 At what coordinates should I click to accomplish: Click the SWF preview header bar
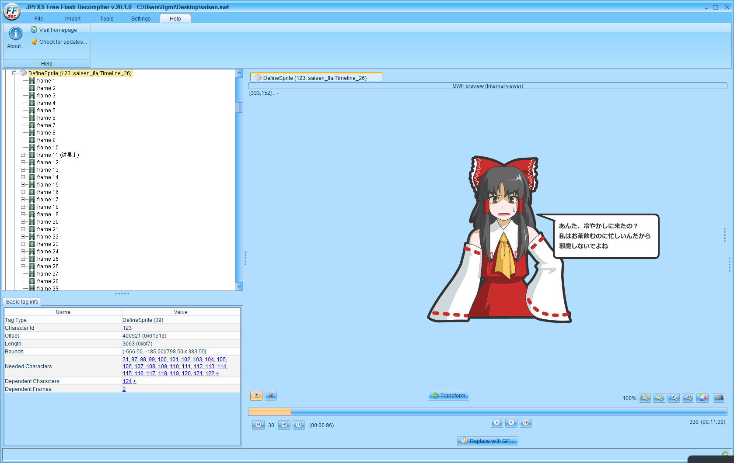[488, 86]
